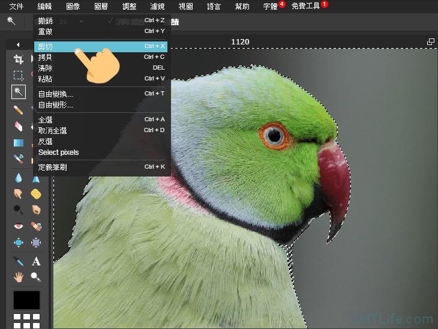Select the Zoom magnifier tool
Image resolution: width=438 pixels, height=329 pixels.
(x=36, y=277)
